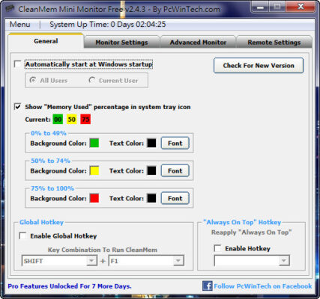Click the yellow 50 current tray indicator
Screen dimensions: 320x299
tap(72, 120)
